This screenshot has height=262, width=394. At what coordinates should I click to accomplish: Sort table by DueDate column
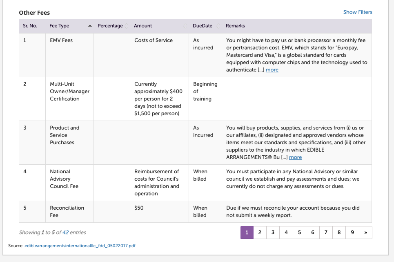pos(218,26)
